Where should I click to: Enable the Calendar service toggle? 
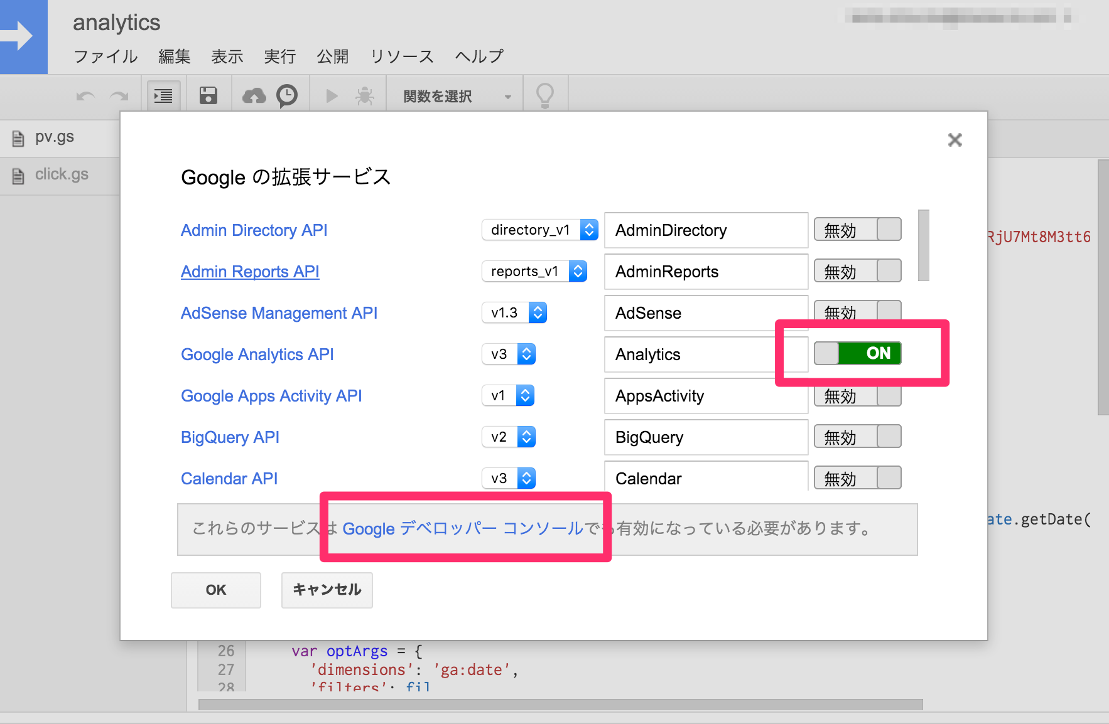point(857,478)
